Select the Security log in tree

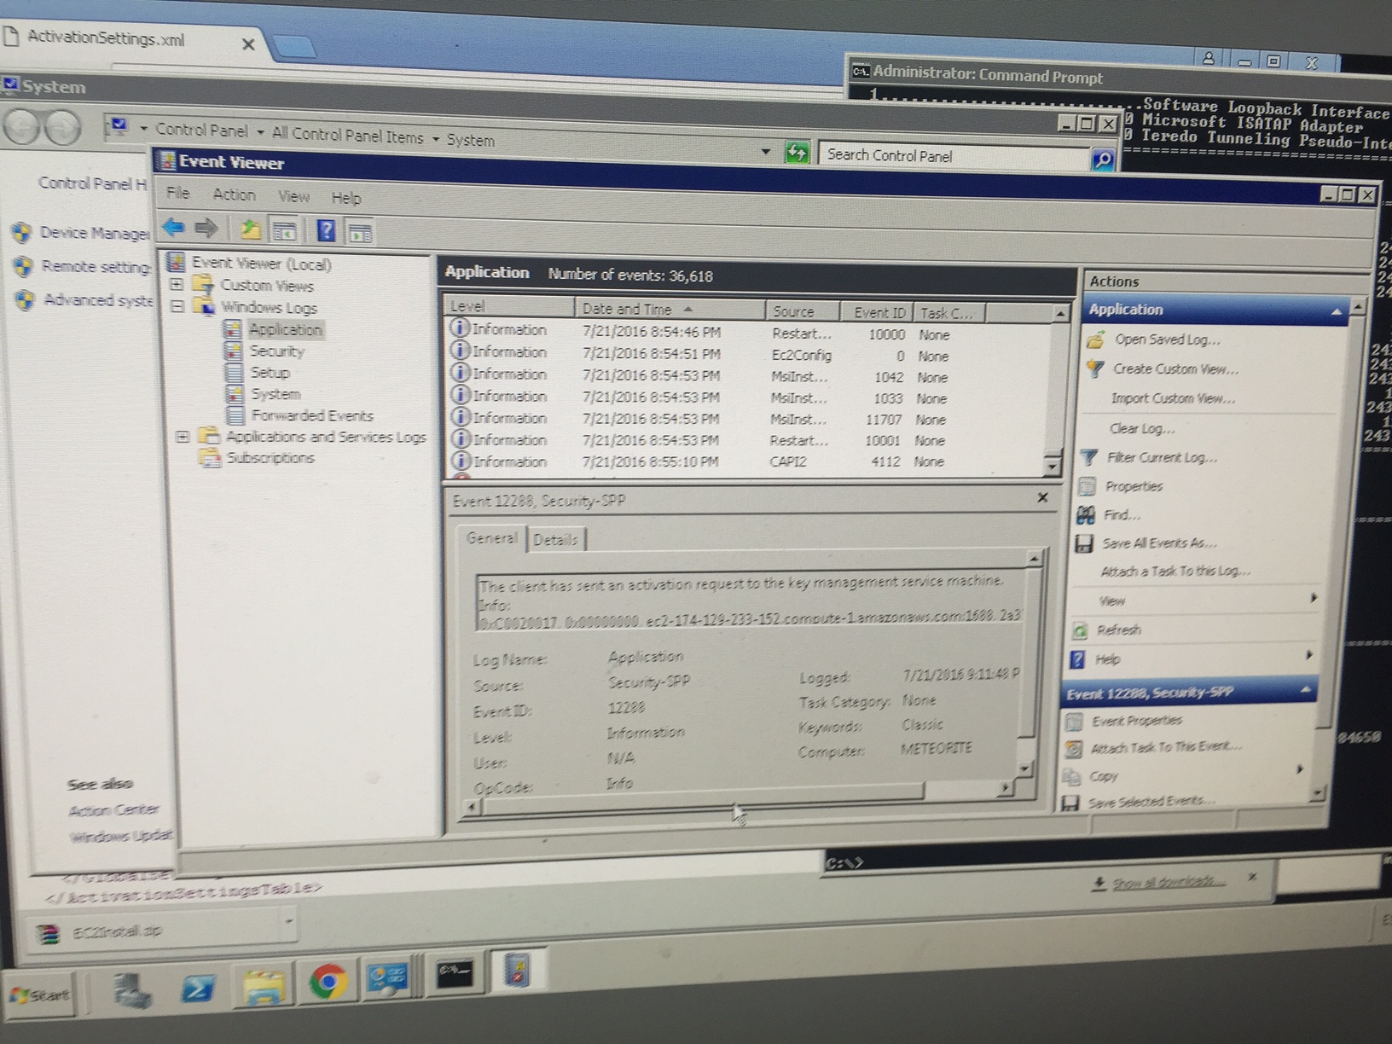(276, 351)
